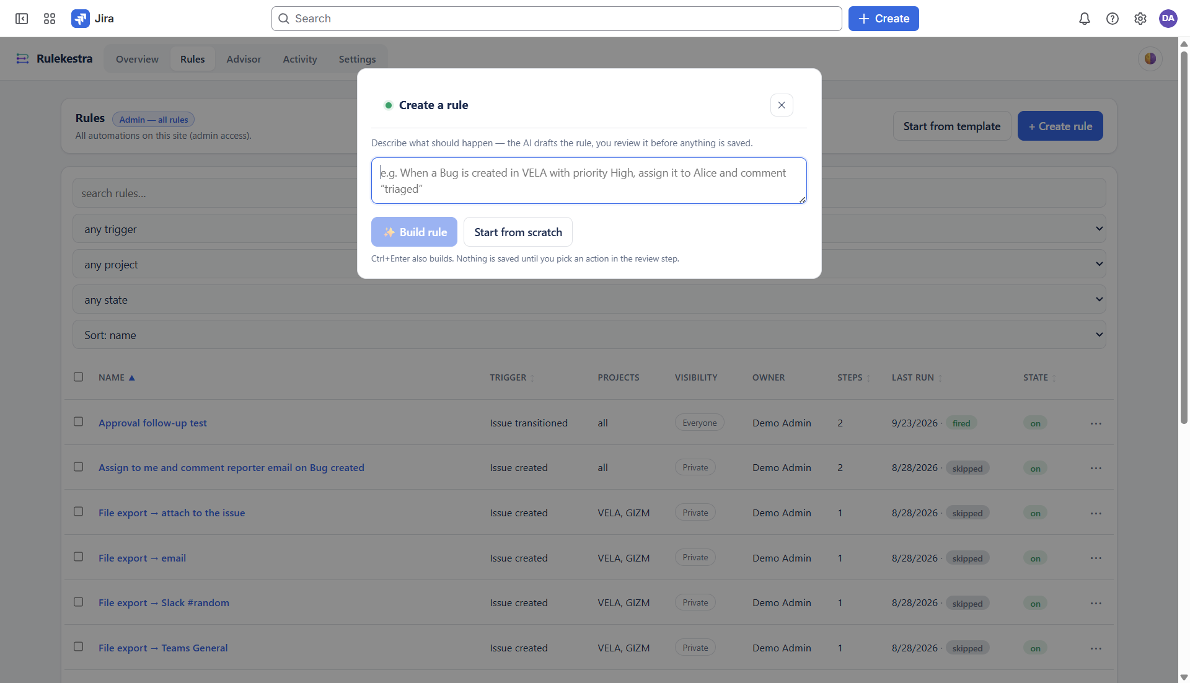Expand the any trigger dropdown
Screen dimensions: 1190x683
(589, 229)
